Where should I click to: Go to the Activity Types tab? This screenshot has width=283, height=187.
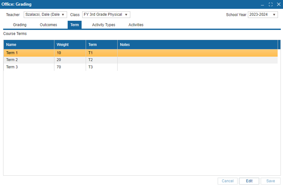click(103, 25)
